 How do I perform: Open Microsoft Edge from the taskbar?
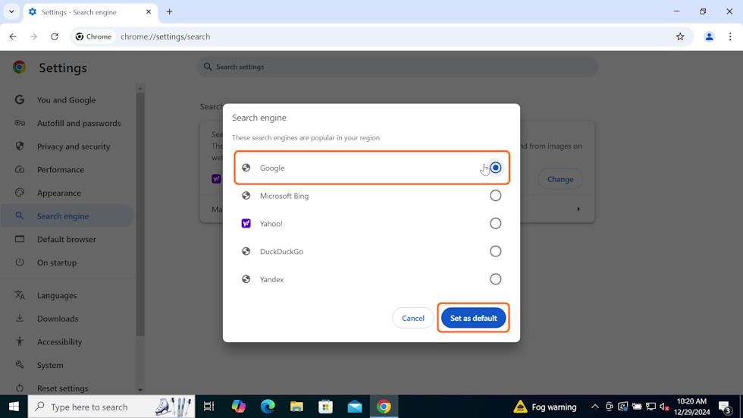[268, 407]
